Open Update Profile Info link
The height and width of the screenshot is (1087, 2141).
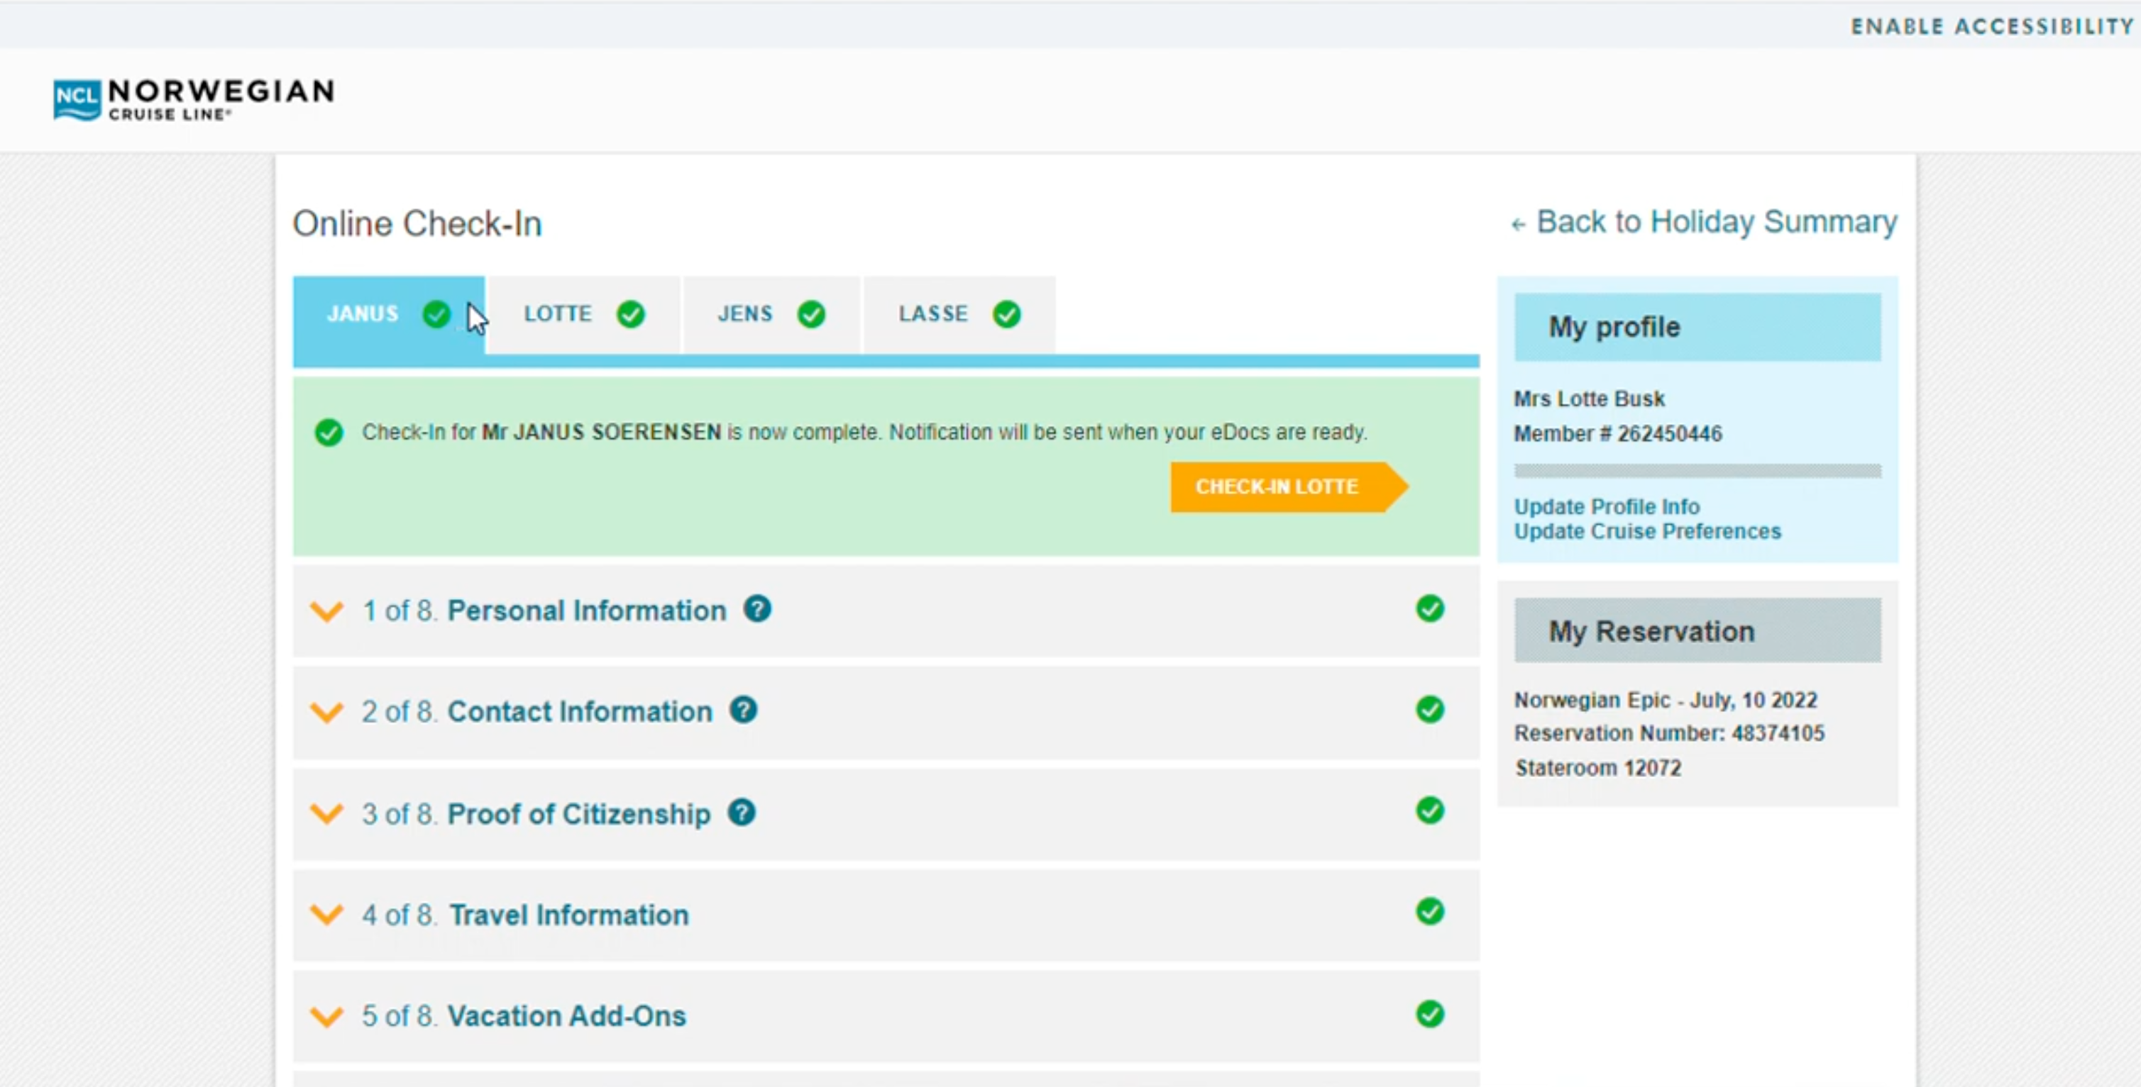(x=1607, y=506)
